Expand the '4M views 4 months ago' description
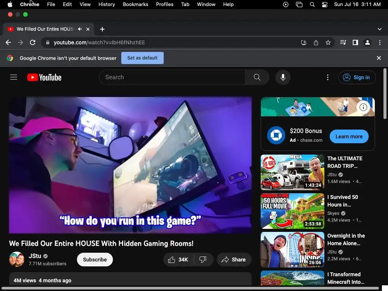 point(130,279)
